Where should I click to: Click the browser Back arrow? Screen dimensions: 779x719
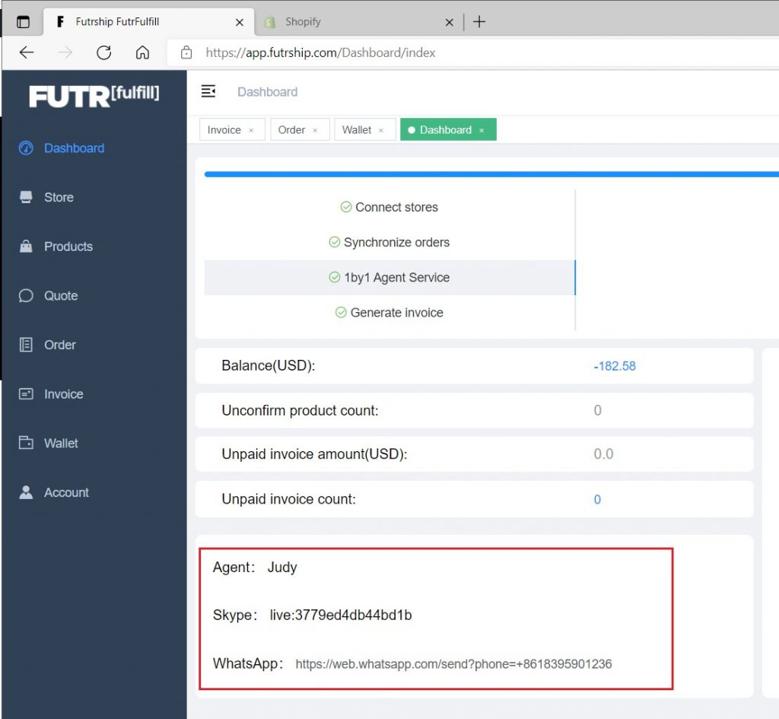point(27,52)
